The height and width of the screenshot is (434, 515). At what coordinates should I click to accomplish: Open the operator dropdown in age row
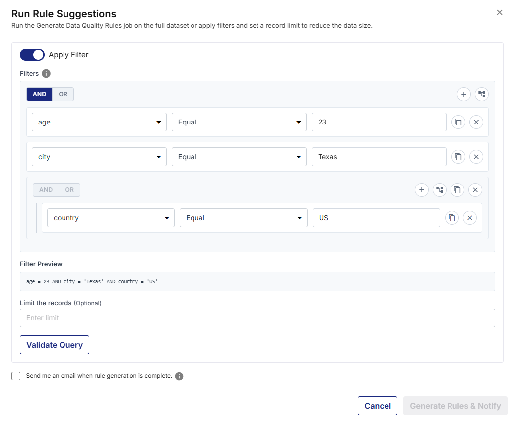click(239, 122)
